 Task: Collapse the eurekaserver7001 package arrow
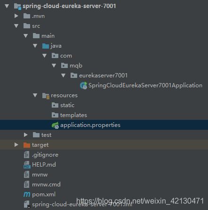tap(63, 76)
